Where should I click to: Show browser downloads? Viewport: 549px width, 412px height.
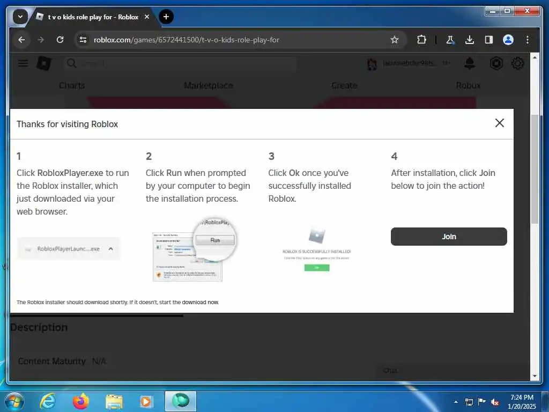(470, 40)
